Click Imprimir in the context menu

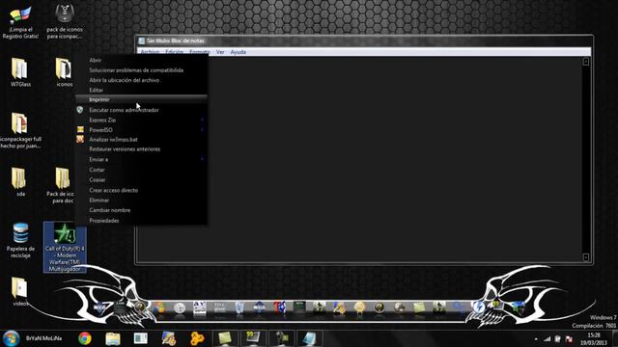tap(141, 100)
